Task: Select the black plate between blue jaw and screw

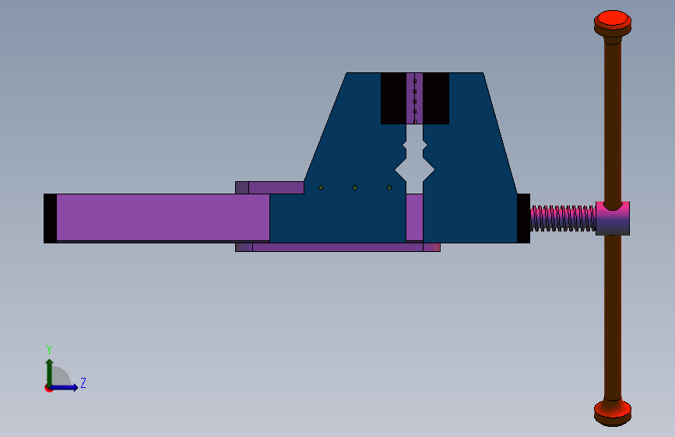Action: (523, 218)
